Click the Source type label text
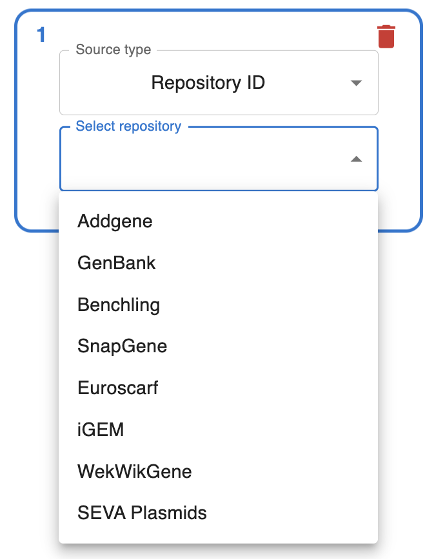This screenshot has height=559, width=445. (x=113, y=50)
